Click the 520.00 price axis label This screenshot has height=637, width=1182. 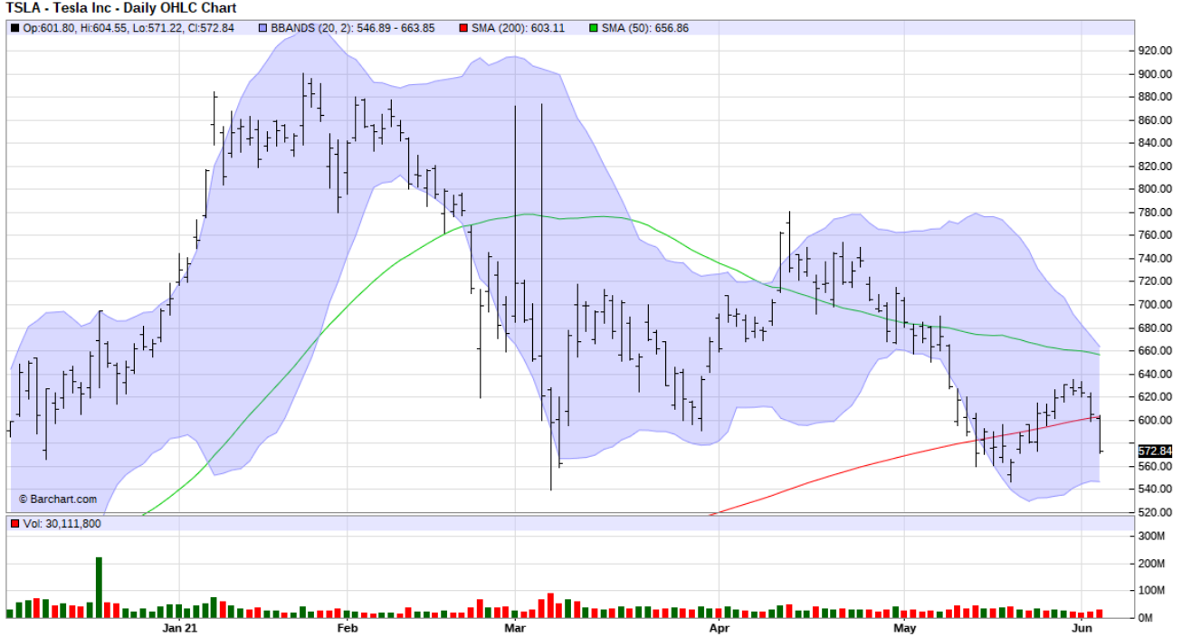pyautogui.click(x=1156, y=513)
